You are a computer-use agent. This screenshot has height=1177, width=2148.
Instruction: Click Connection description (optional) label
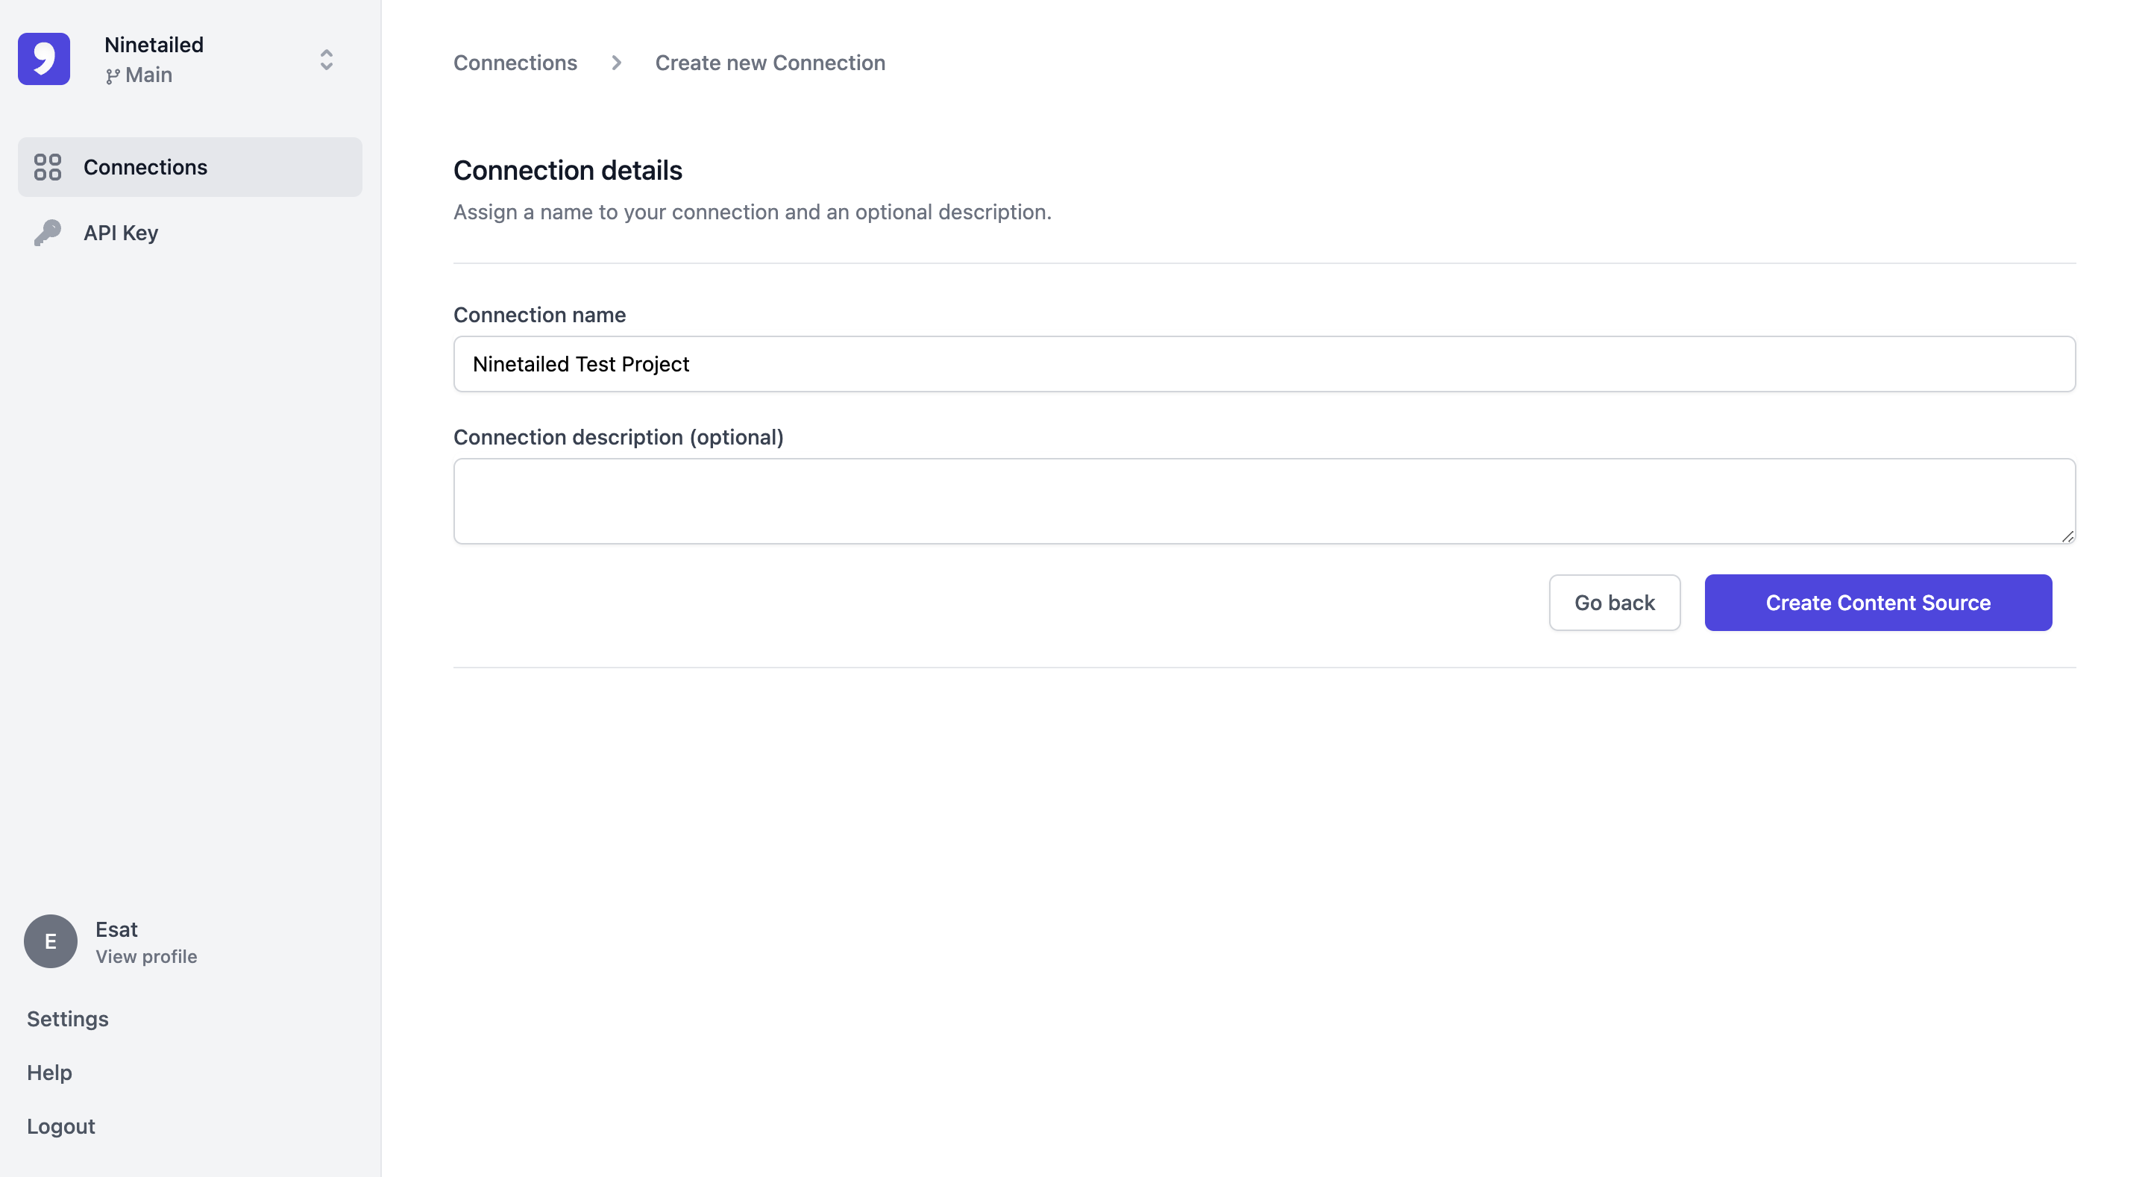point(619,437)
